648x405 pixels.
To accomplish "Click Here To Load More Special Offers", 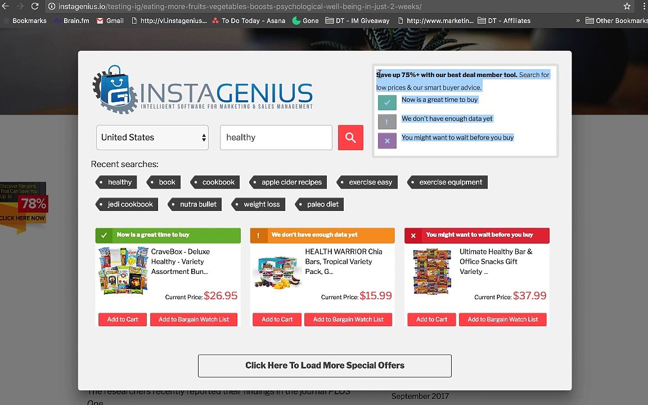I will pos(325,366).
